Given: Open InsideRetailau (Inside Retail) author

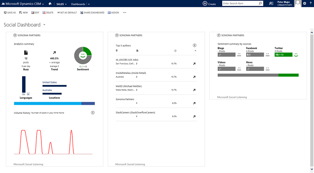Looking at the screenshot, I should pos(131,73).
